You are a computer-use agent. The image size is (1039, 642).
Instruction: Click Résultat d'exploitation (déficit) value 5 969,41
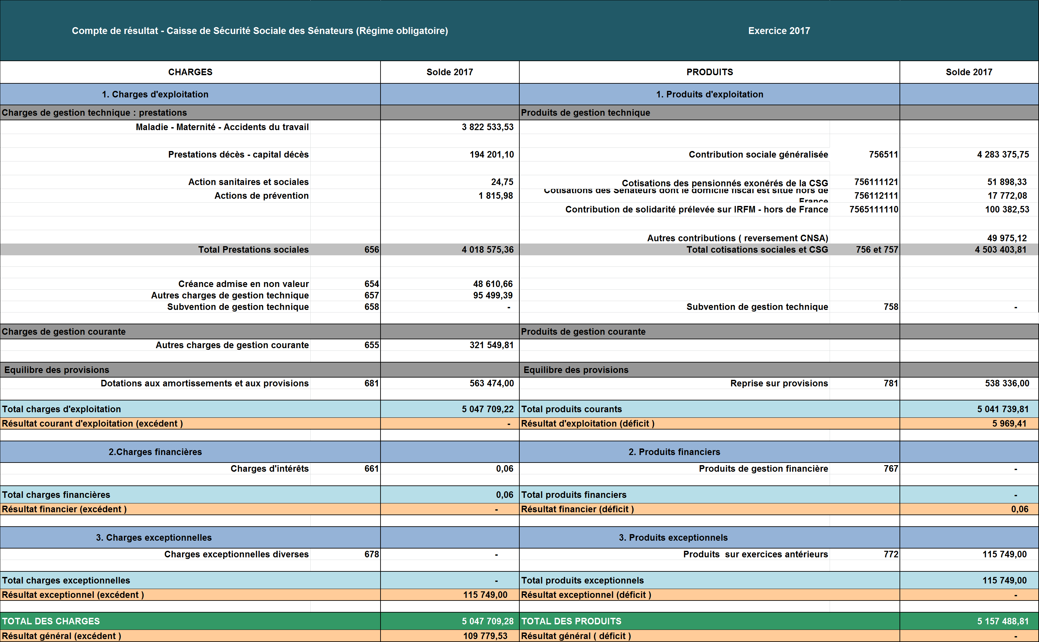[x=1009, y=424]
